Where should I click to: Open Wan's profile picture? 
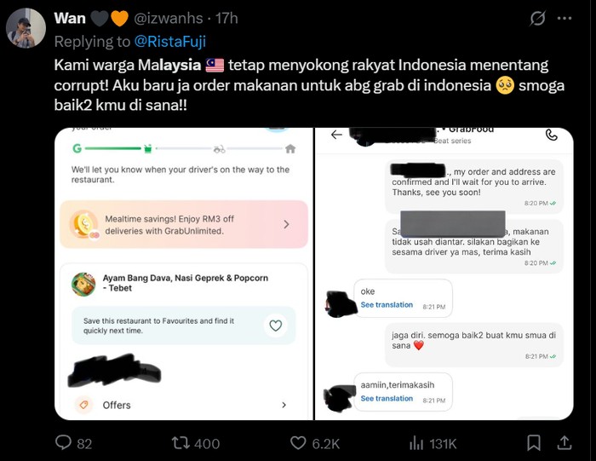26,28
